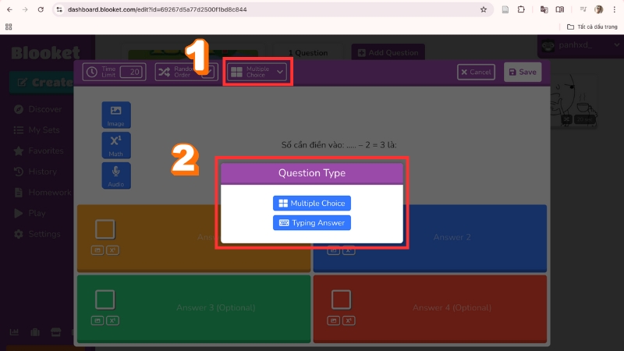
Task: Choose Multiple Choice in Question Type popup
Action: pyautogui.click(x=312, y=204)
